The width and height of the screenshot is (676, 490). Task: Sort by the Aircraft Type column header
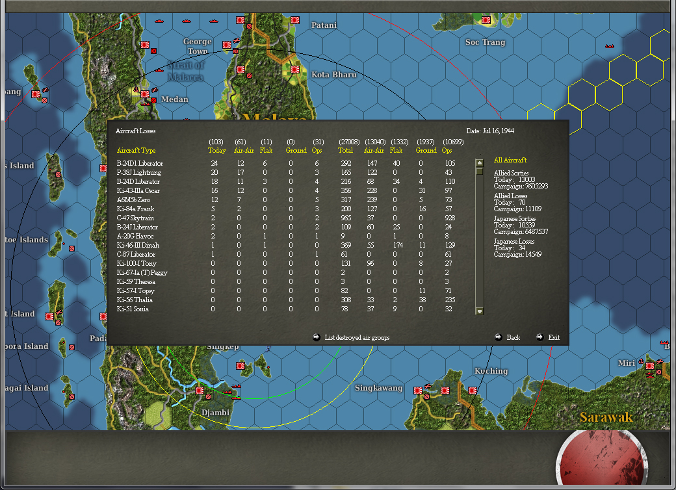(136, 150)
